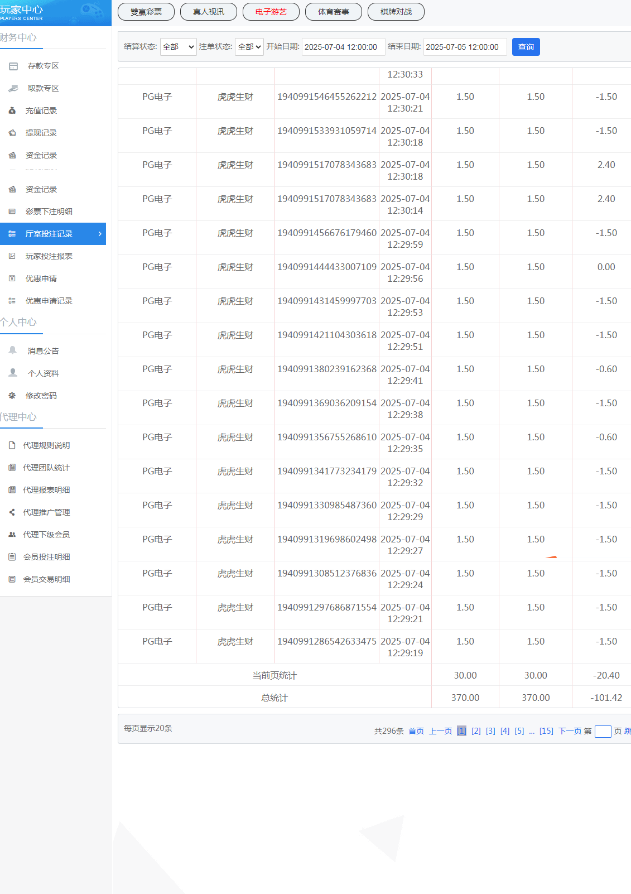Switch to the 体育赛事 tab
The width and height of the screenshot is (631, 894).
[x=334, y=12]
